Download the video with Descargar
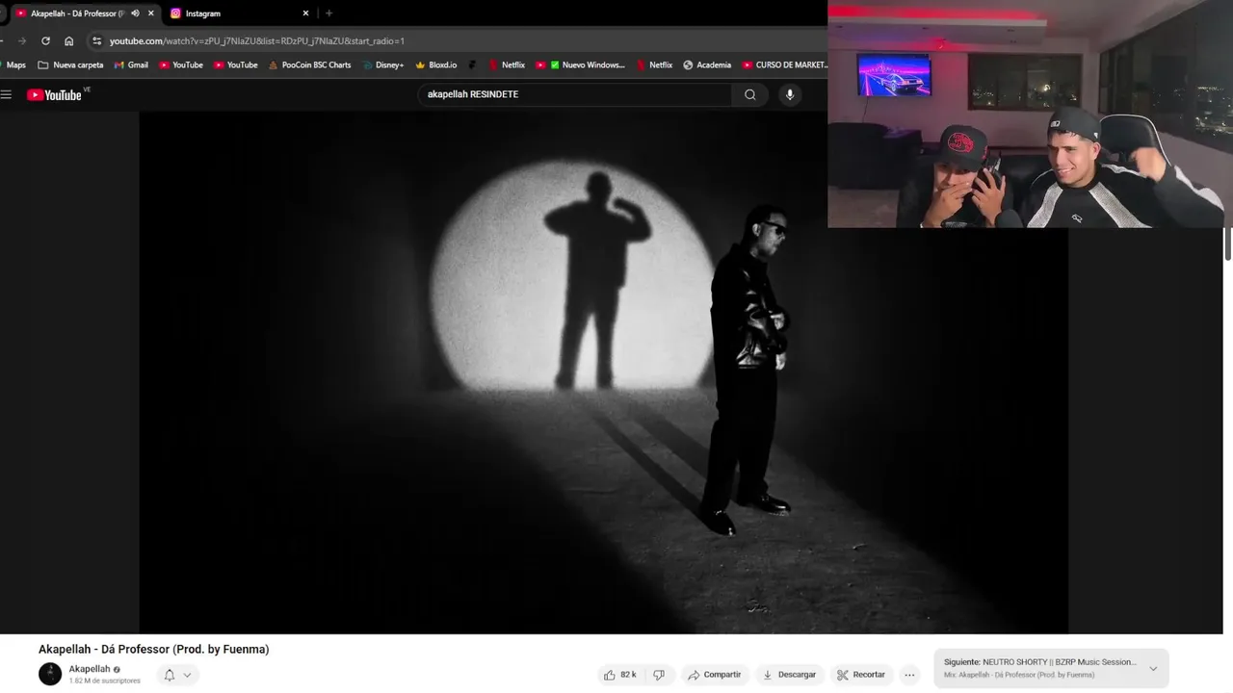Screen dimensions: 1233x693 [x=789, y=675]
